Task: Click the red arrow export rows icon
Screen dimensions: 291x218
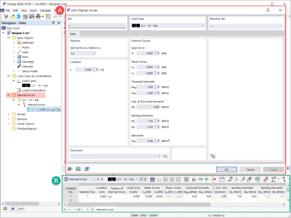Action: coord(214,179)
